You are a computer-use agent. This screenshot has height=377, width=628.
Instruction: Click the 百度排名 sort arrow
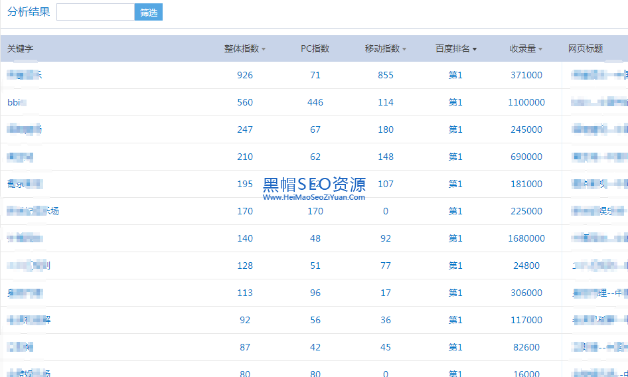(x=475, y=49)
